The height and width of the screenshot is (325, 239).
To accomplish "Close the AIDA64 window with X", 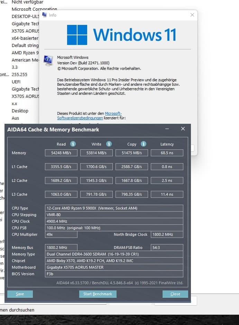I will point(183,129).
